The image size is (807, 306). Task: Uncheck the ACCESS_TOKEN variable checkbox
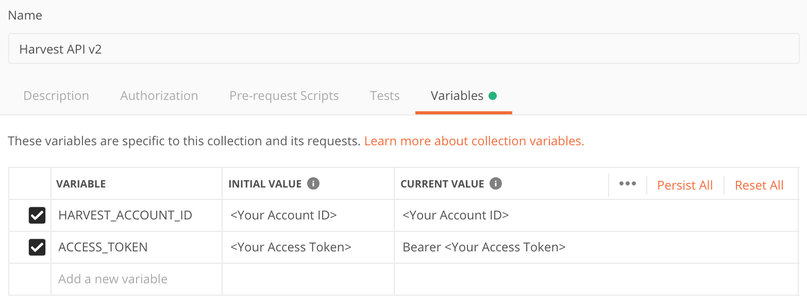coord(37,247)
